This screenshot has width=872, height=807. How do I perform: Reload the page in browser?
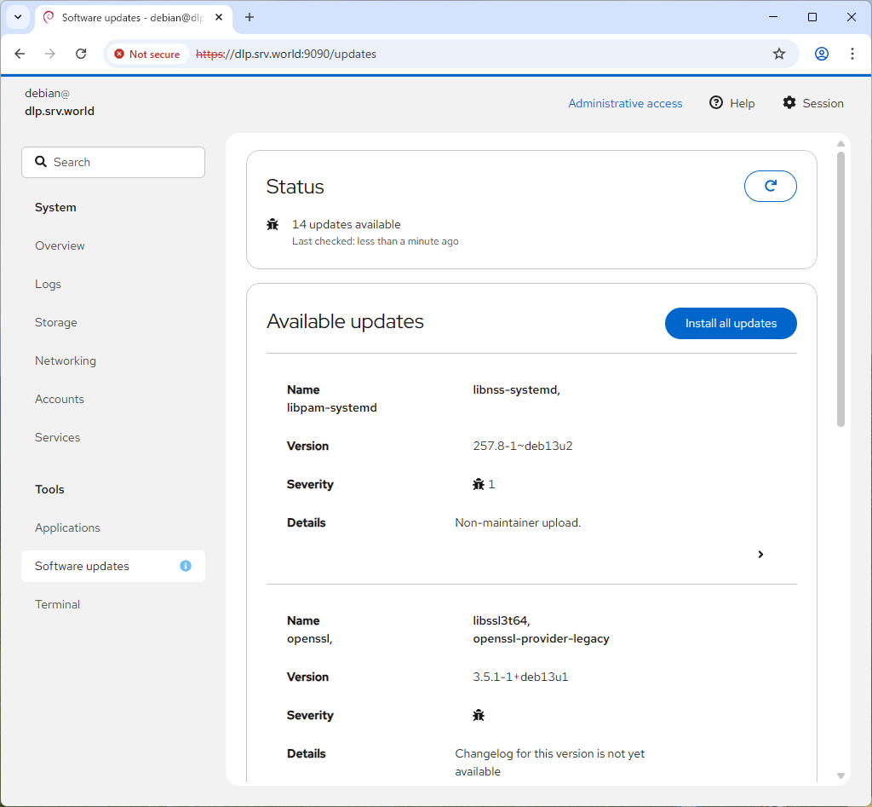point(81,54)
